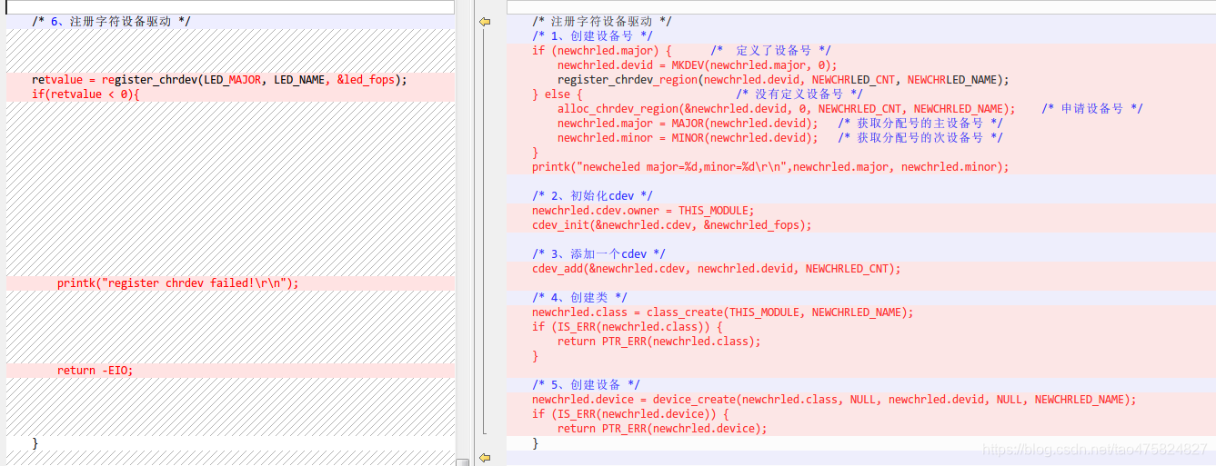1216x466 pixels.
Task: Click the 'retvalue = register_chrdev(LED_MAJOR' line
Action: (x=219, y=80)
